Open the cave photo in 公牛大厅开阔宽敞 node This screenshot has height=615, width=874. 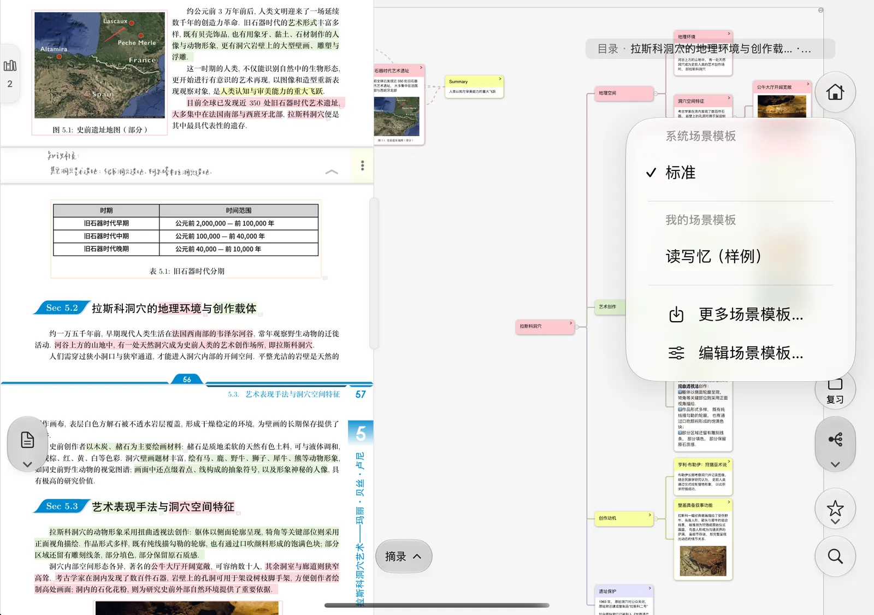pos(782,107)
